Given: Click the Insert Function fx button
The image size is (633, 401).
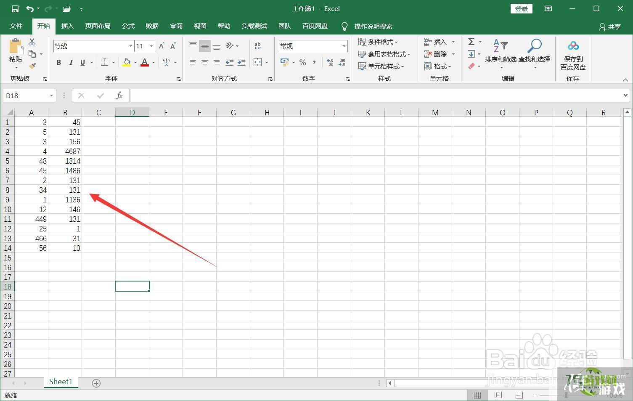Looking at the screenshot, I should click(x=119, y=96).
